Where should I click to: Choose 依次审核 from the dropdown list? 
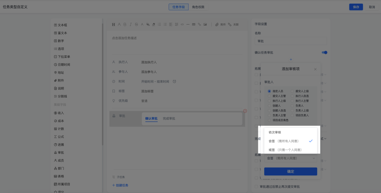[275, 132]
